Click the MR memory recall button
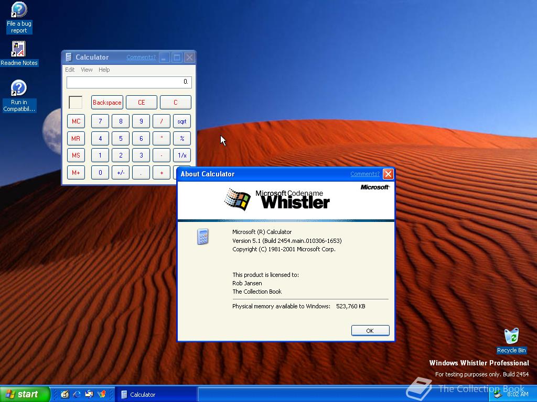 pos(76,138)
